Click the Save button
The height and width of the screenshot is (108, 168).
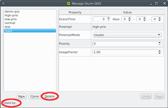(x=159, y=96)
